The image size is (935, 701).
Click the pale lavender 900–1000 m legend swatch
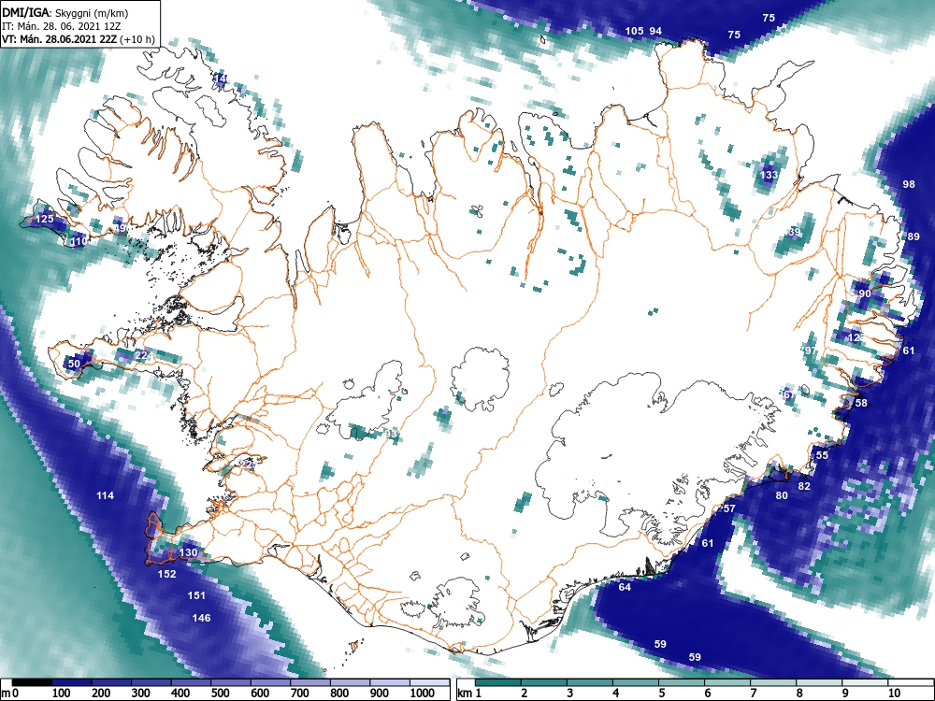tap(389, 682)
